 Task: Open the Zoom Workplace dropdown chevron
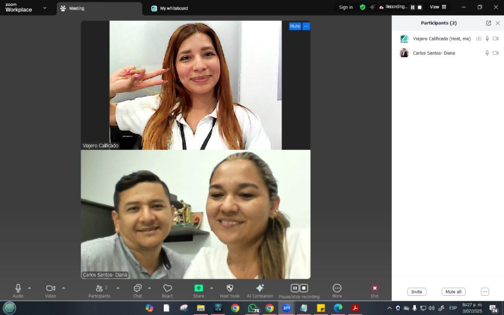coord(45,8)
